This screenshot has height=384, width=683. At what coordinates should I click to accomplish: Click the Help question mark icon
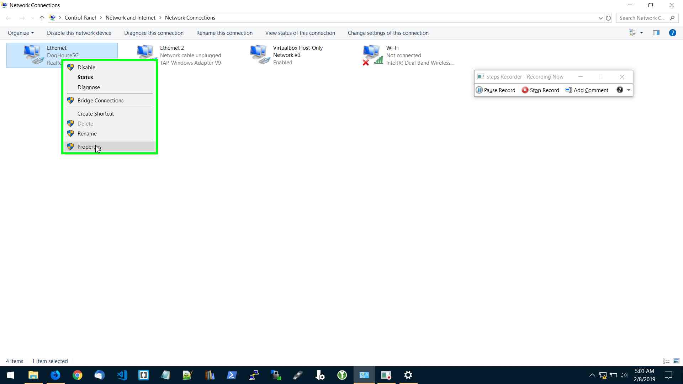672,33
